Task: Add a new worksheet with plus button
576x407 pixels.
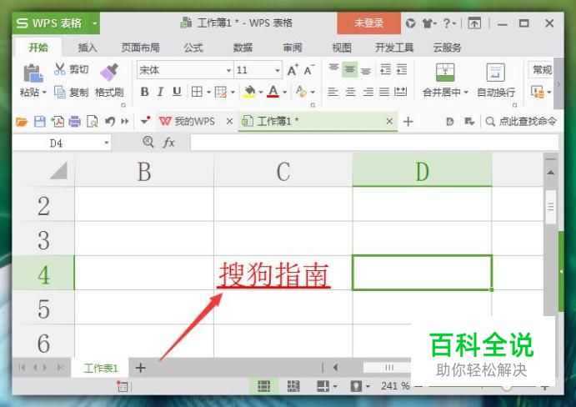Action: pos(140,368)
